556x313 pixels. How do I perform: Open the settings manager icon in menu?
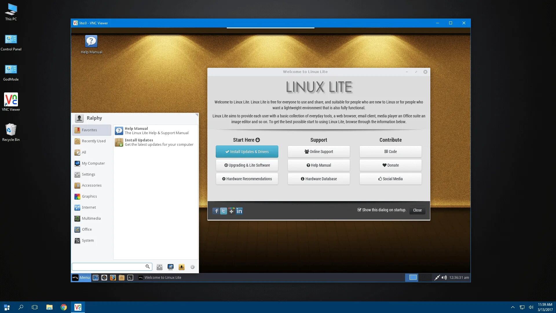159,267
